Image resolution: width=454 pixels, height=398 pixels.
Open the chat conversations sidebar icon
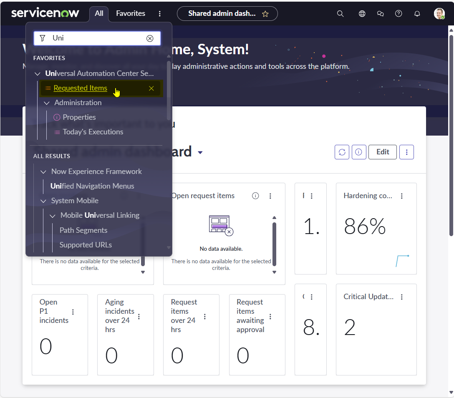click(380, 14)
